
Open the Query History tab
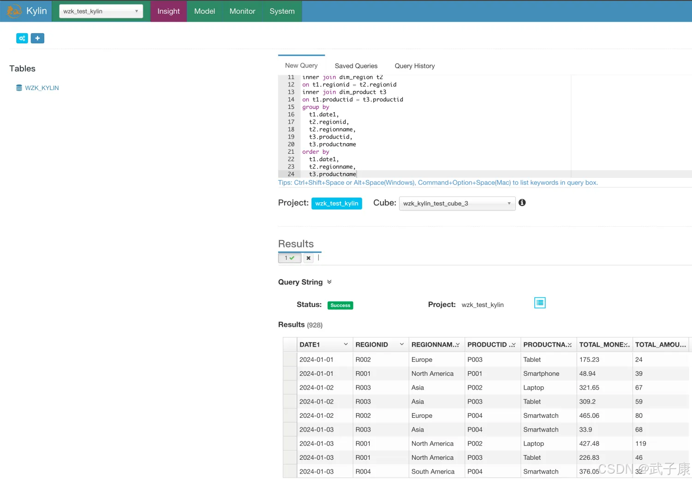click(414, 66)
